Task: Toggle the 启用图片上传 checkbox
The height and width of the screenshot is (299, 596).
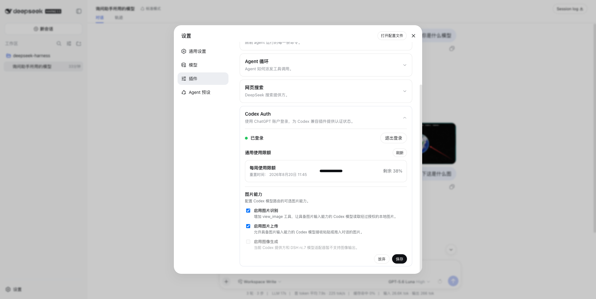Action: pos(248,226)
